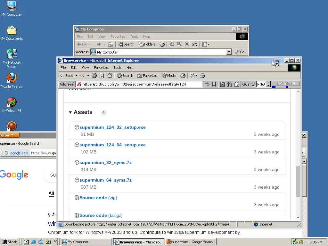Viewport: 328px width, 246px height.
Task: Click Internet Explorer quick launch icon
Action: [x=33, y=242]
